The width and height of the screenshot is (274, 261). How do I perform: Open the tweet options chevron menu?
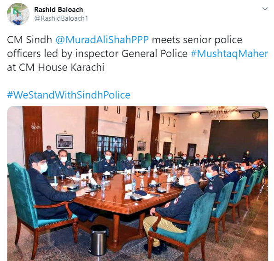(265, 9)
